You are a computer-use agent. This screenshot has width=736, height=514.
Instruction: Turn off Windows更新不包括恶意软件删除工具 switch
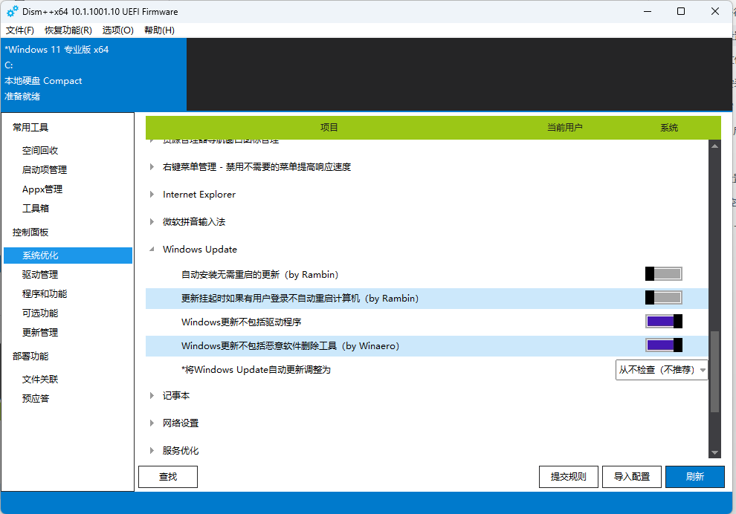pyautogui.click(x=663, y=345)
